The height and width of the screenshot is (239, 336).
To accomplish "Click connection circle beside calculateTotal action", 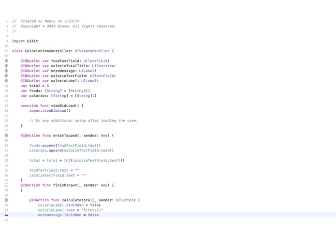I will [6, 200].
